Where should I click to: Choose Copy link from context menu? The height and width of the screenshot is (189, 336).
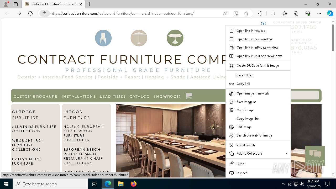point(258,84)
